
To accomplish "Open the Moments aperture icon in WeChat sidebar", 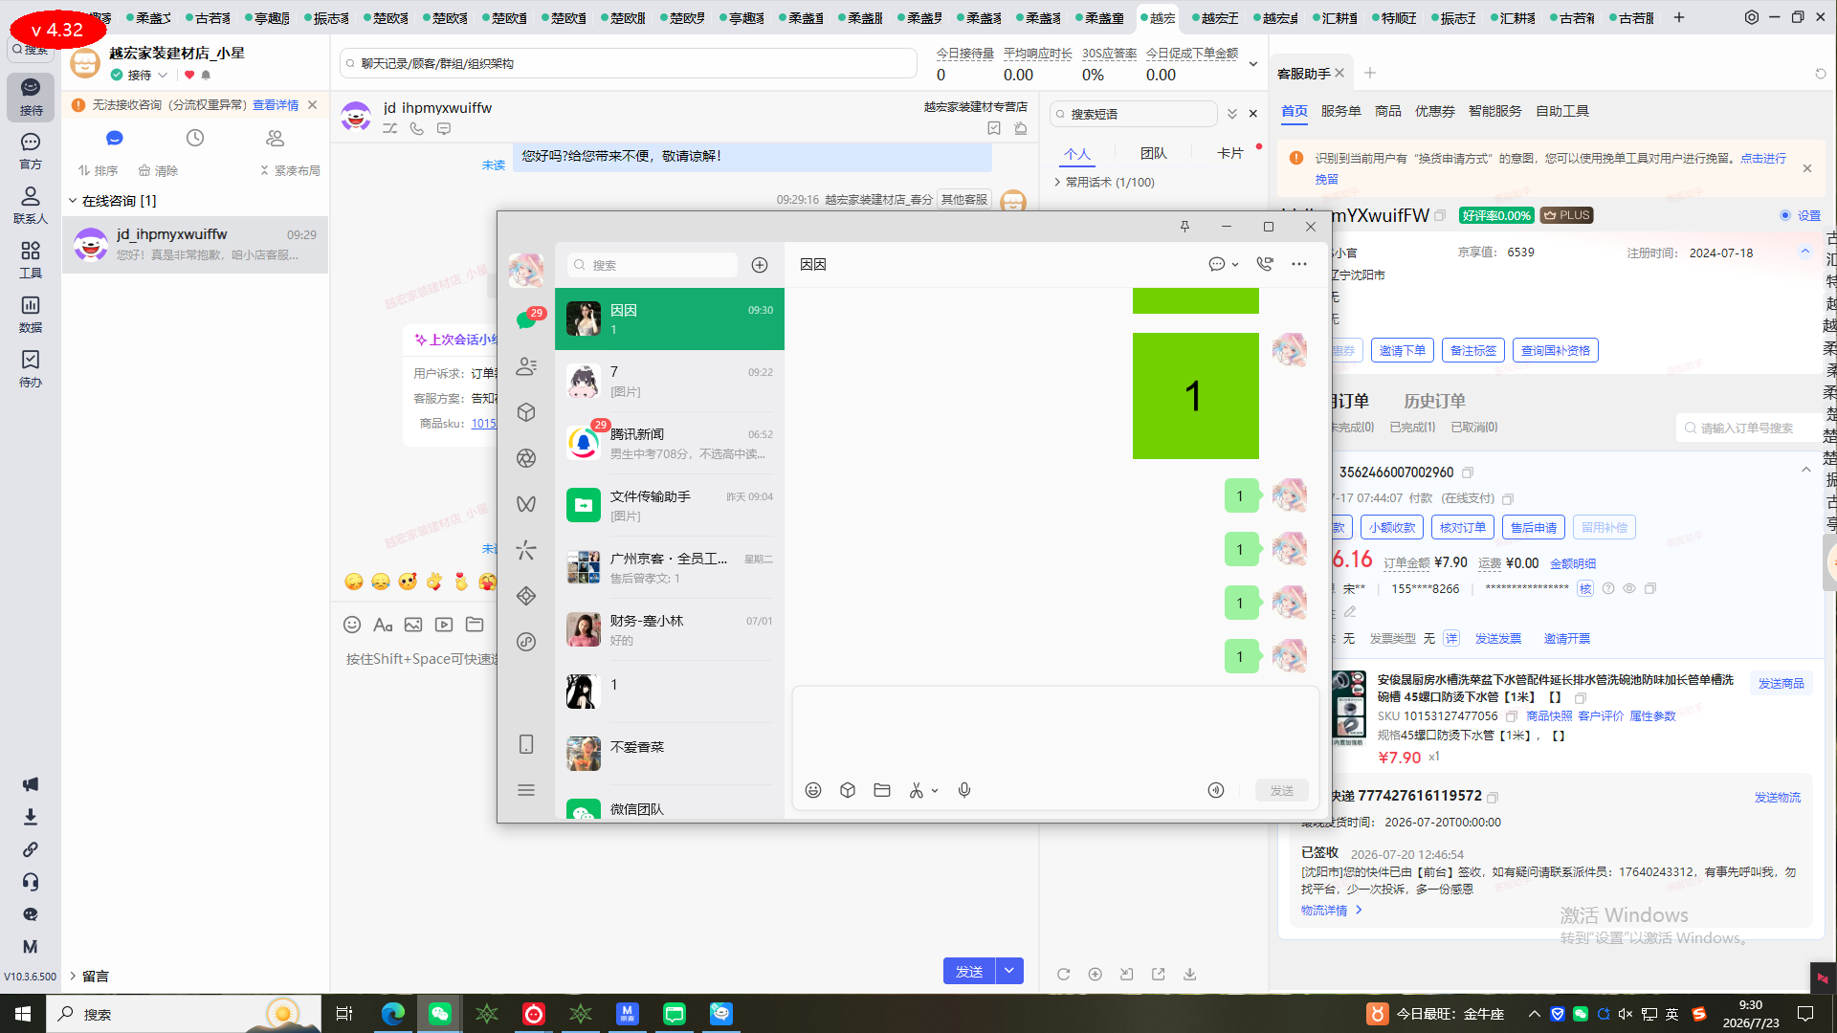I will click(526, 458).
